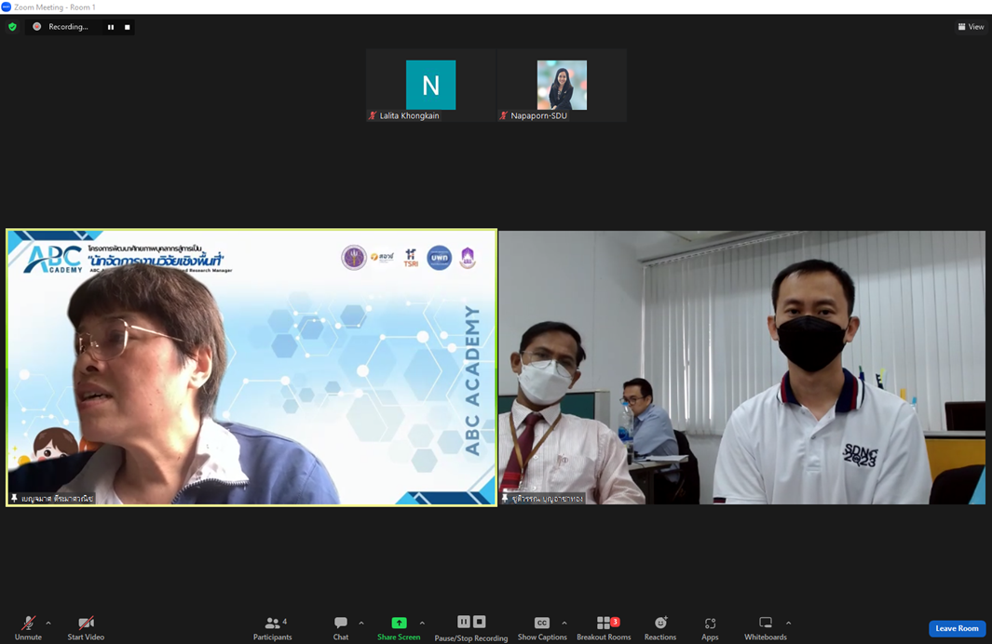Toggle Show Captions

(541, 627)
